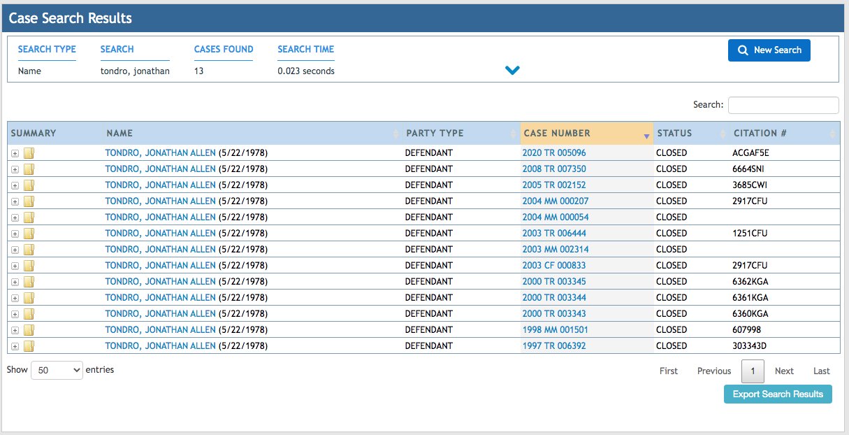Expand summary row of case 2005 TR 002152
Screen dimensions: 849x435
(x=15, y=185)
